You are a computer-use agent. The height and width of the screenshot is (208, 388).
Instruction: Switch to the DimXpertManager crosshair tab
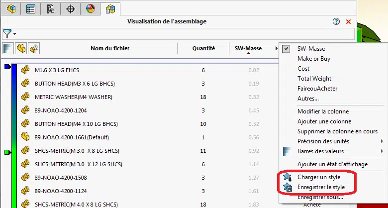(x=71, y=9)
